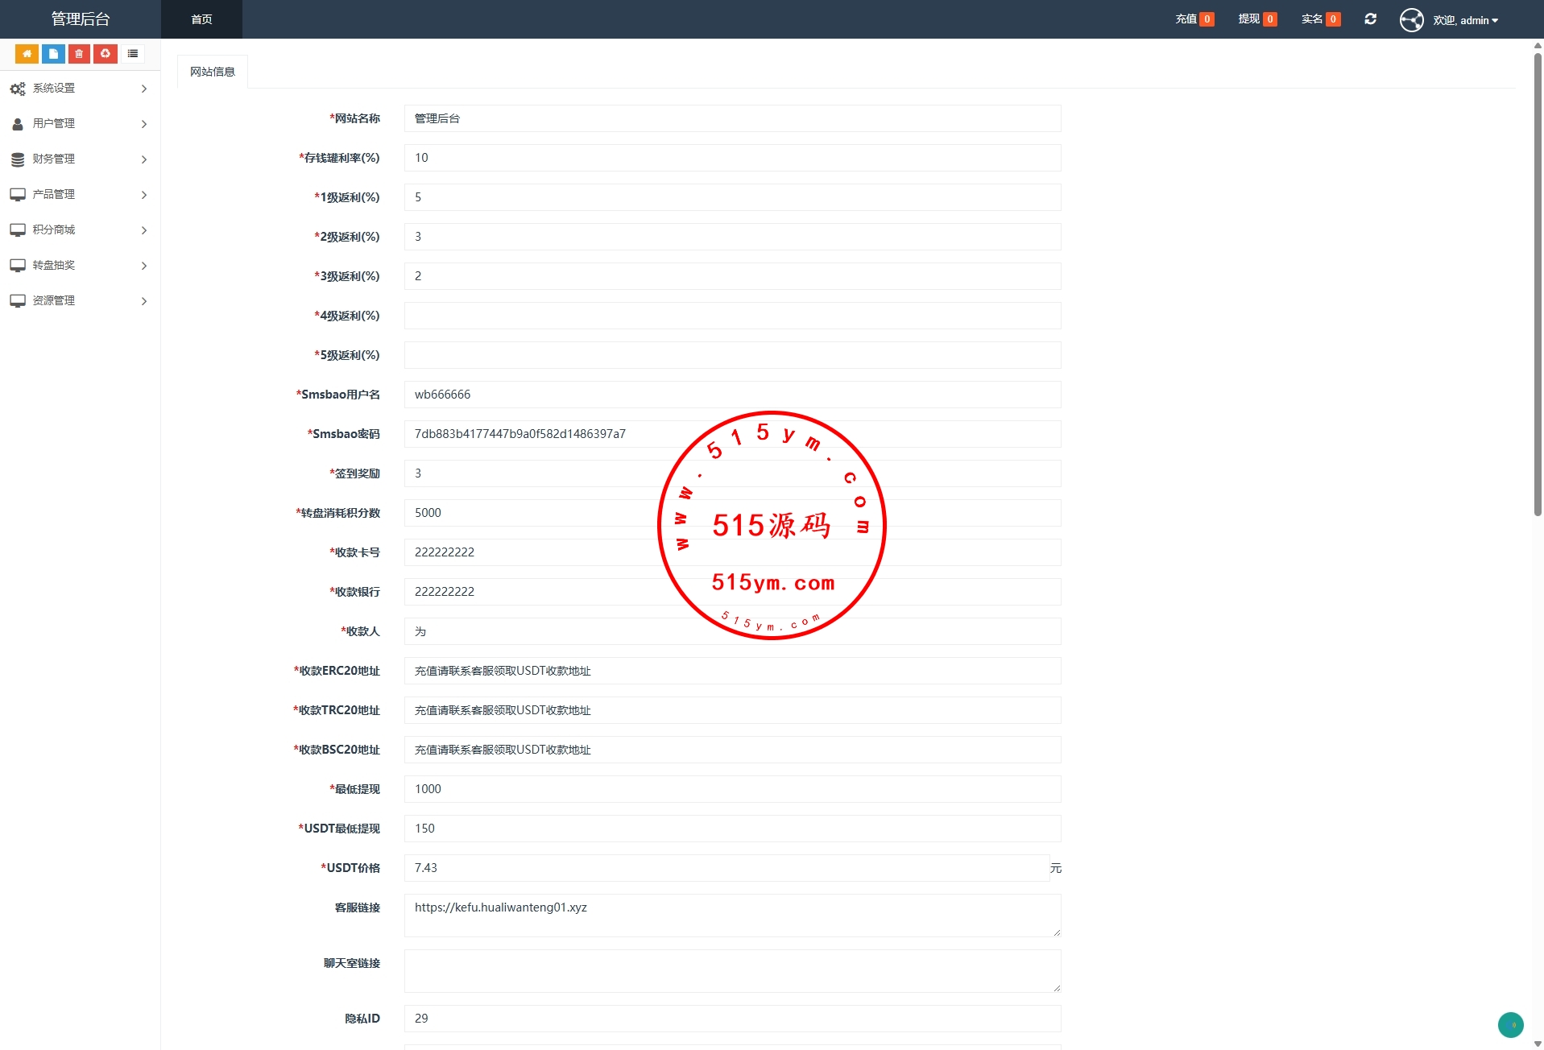Toggle the sidebar list menu icon
The image size is (1544, 1050).
(133, 54)
